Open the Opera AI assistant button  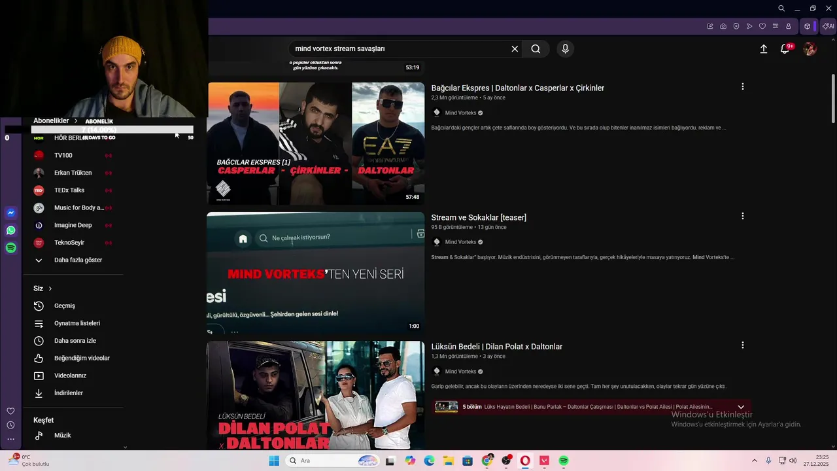point(828,27)
